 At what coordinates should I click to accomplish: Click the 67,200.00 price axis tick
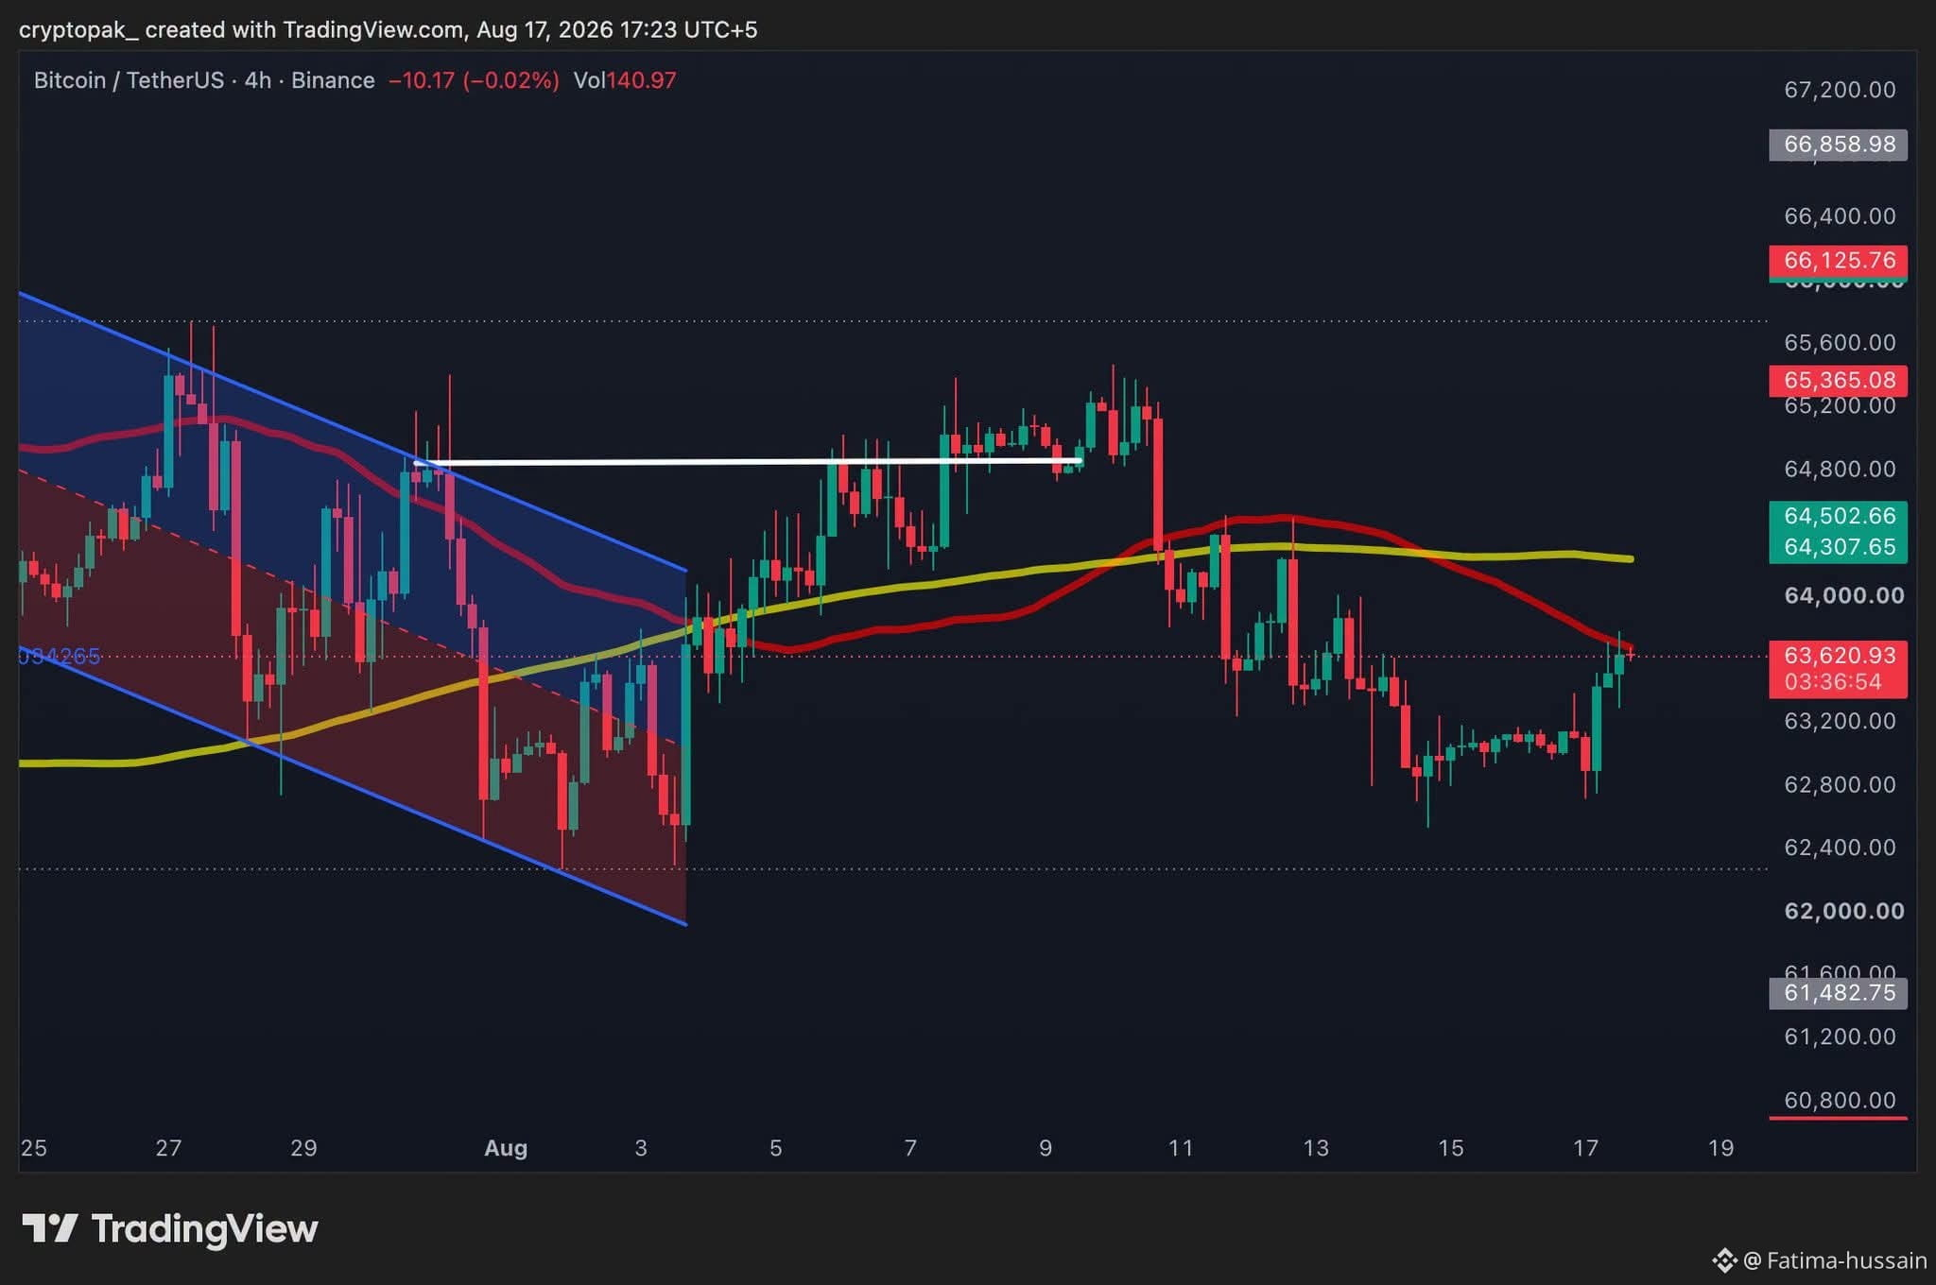click(x=1840, y=90)
